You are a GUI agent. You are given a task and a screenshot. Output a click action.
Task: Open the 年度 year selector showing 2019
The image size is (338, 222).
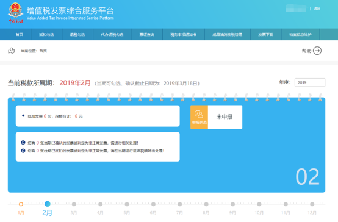tap(310, 82)
